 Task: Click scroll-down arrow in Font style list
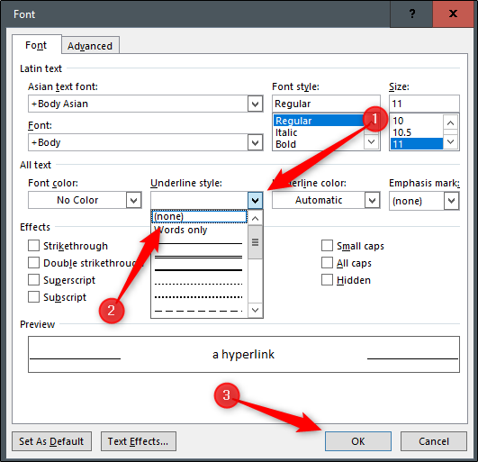371,141
